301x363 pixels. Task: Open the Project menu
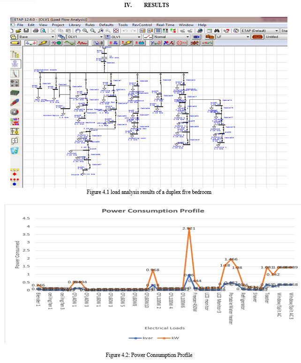coord(58,25)
